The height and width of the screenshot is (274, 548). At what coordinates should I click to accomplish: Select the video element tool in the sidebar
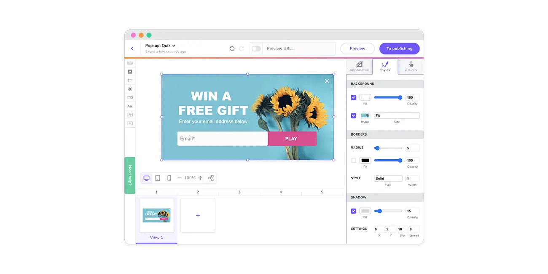[x=130, y=123]
